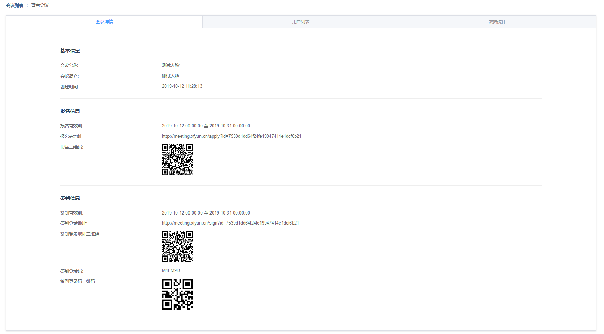The width and height of the screenshot is (604, 334).
Task: Click the 签到登录码二维码 label
Action: coord(78,282)
